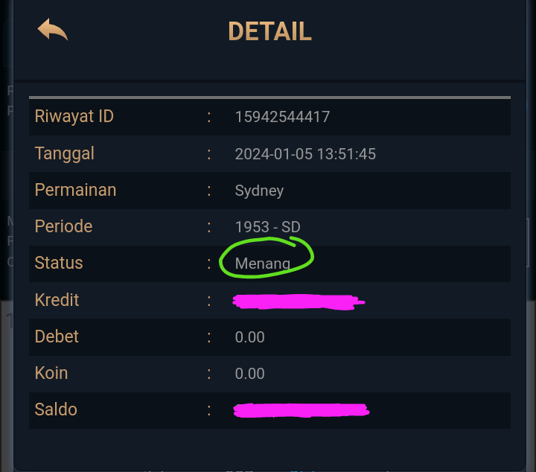Click the Koin value 0.00
The height and width of the screenshot is (472, 536).
tap(250, 374)
